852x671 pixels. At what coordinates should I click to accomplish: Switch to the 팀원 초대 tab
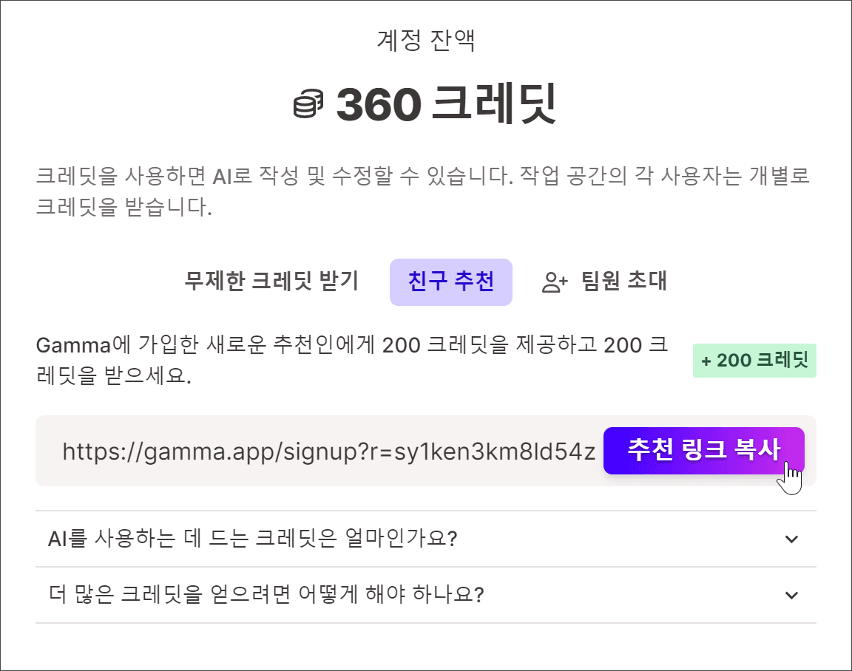pyautogui.click(x=604, y=282)
